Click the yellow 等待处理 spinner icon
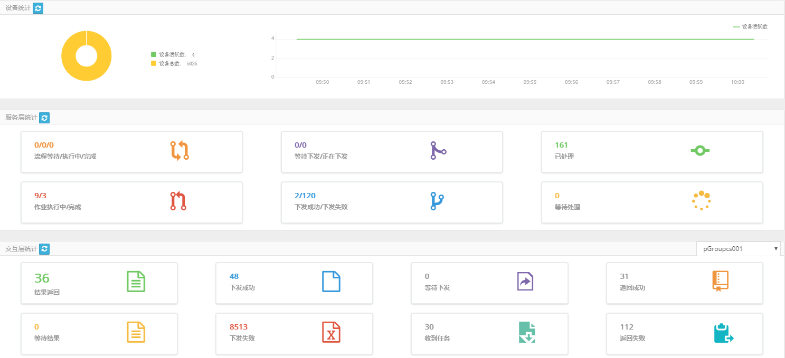The image size is (785, 358). [x=701, y=201]
